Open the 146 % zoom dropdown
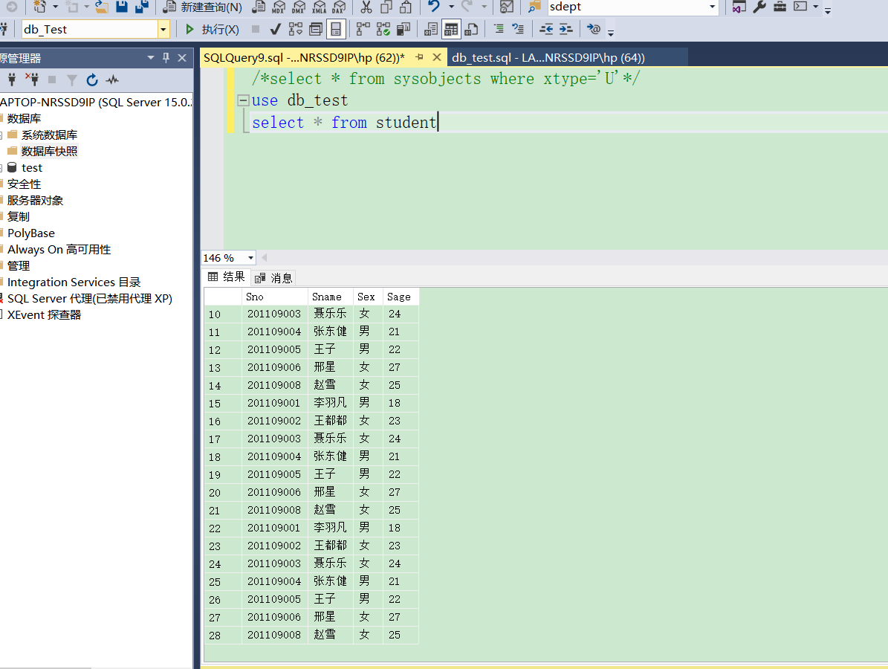This screenshot has height=669, width=888. tap(250, 258)
